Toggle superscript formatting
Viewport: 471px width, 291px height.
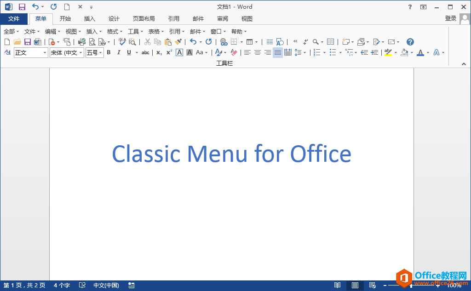pos(169,52)
